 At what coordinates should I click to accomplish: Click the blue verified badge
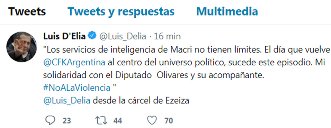click(x=92, y=36)
